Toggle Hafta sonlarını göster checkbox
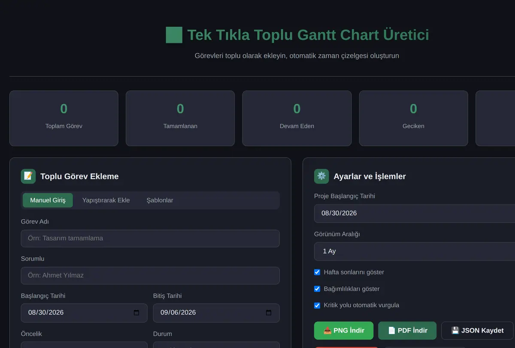This screenshot has height=348, width=515. pyautogui.click(x=317, y=272)
